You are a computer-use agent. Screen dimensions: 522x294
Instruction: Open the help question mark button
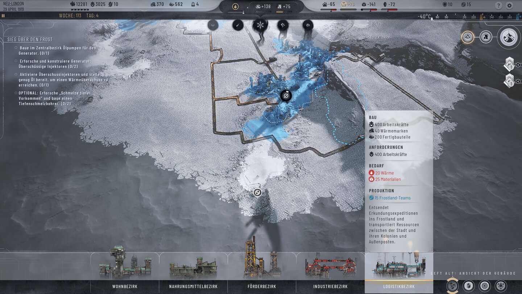coord(499,5)
